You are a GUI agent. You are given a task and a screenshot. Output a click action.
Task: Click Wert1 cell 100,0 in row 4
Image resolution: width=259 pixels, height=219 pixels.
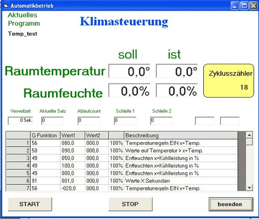pyautogui.click(x=73, y=166)
